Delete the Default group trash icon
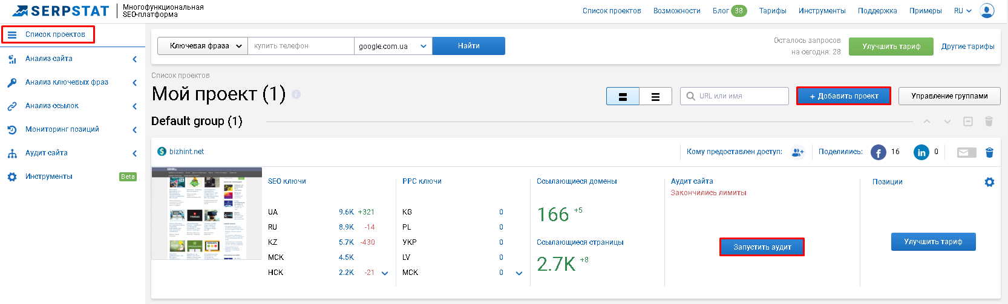Screen dimensions: 1008x304 click(989, 121)
